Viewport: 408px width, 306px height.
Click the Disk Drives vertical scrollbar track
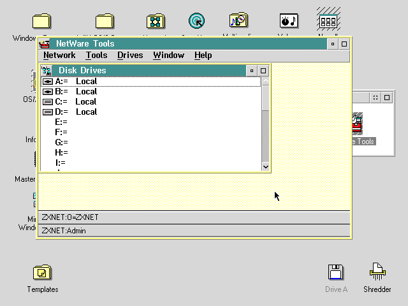tap(266, 136)
